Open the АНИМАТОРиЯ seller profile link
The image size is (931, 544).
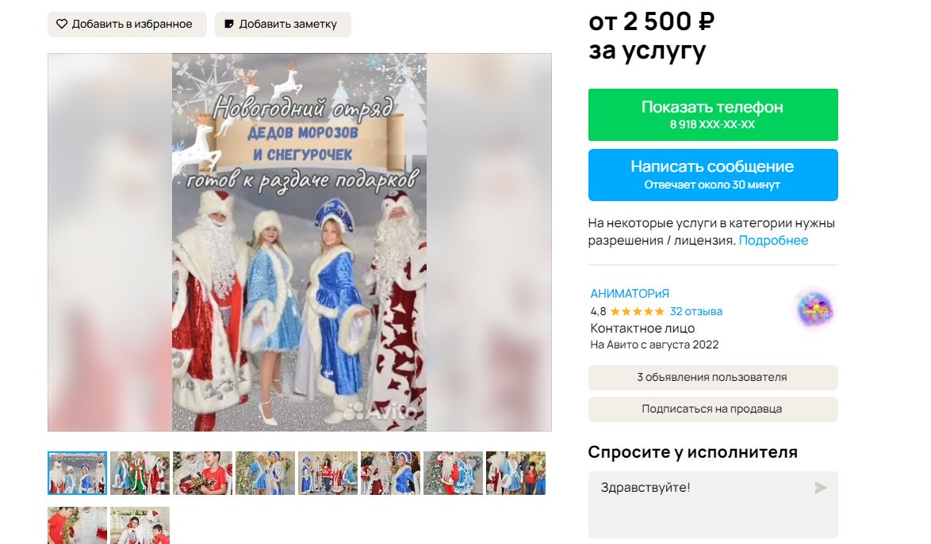click(x=630, y=293)
